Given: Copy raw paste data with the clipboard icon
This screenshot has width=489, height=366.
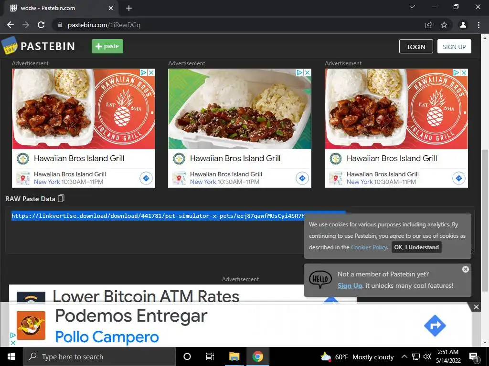Looking at the screenshot, I should (x=61, y=198).
